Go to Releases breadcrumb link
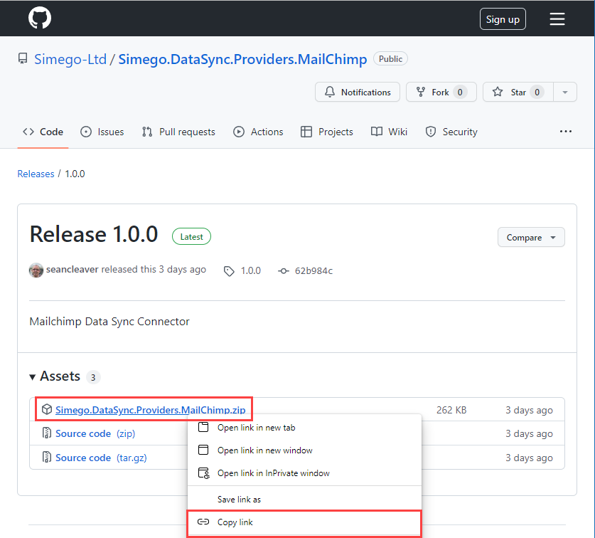595x538 pixels. coord(36,174)
